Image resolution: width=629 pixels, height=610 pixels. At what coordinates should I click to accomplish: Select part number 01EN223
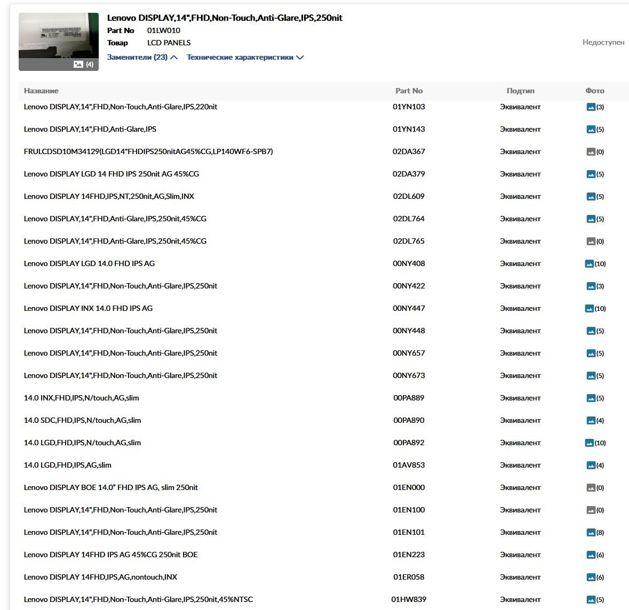409,555
